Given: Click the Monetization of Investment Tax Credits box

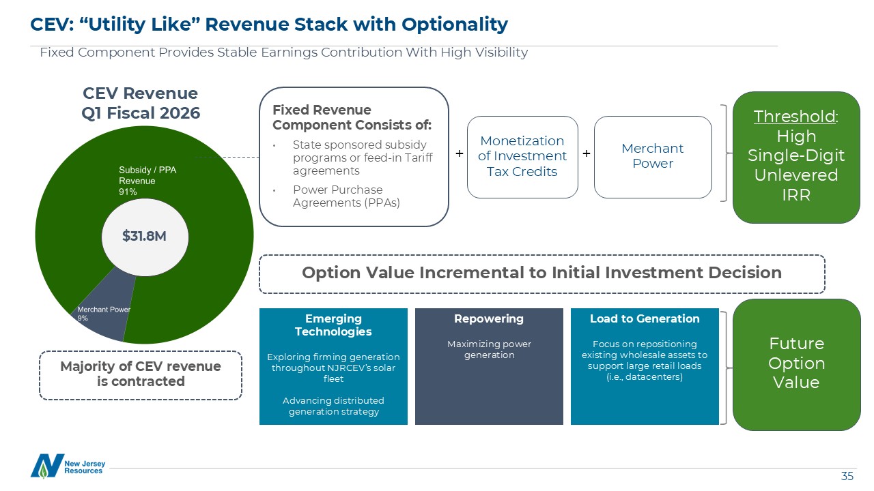Looking at the screenshot, I should [522, 157].
